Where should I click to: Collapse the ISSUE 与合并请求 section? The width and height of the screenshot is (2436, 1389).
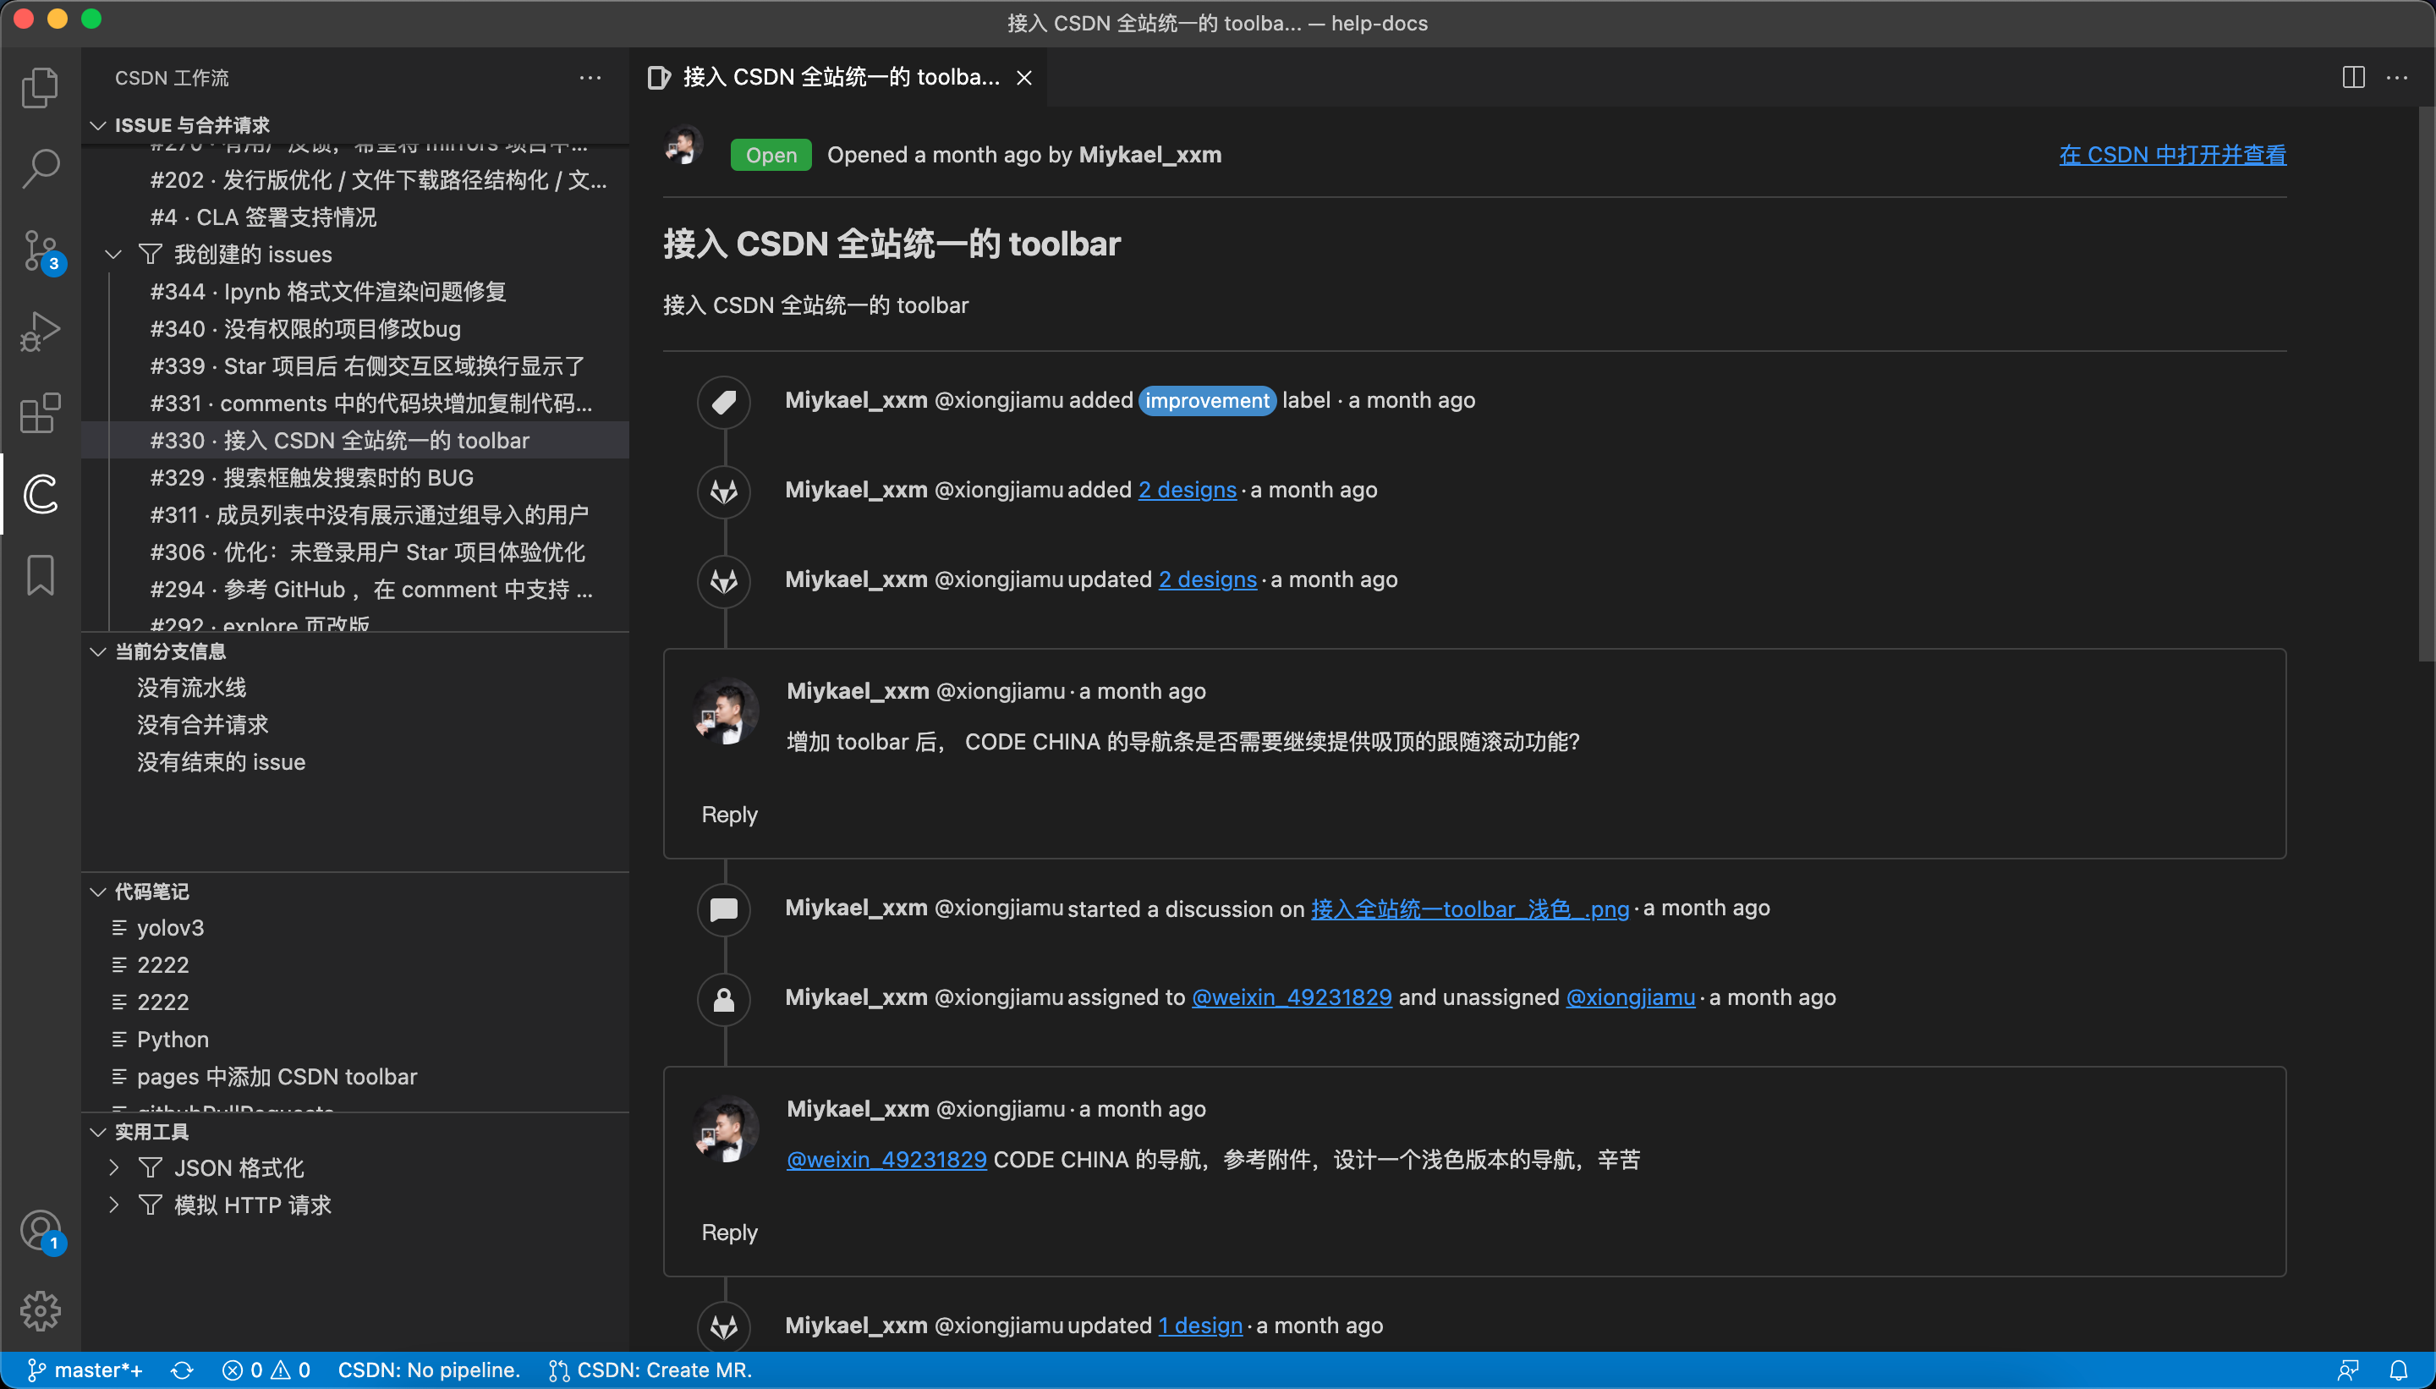pos(97,125)
